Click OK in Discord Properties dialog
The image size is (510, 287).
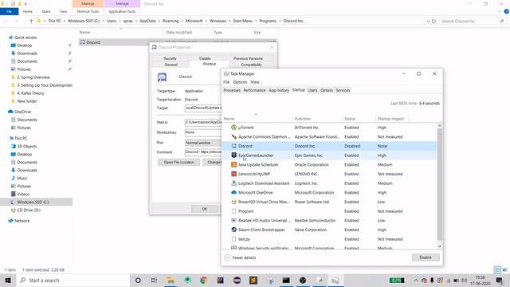click(204, 209)
